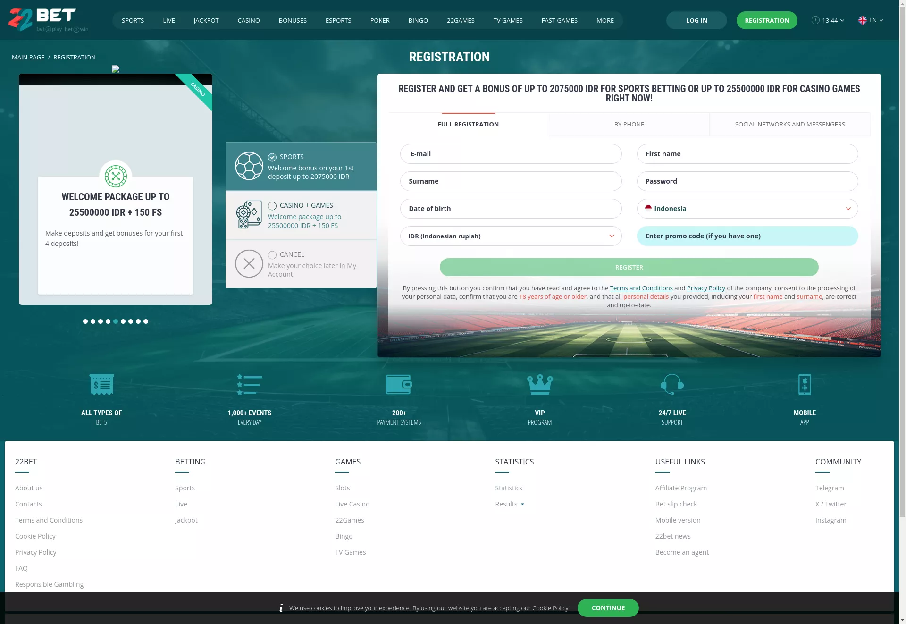Switch to the By Phone tab
The height and width of the screenshot is (624, 906).
click(629, 124)
